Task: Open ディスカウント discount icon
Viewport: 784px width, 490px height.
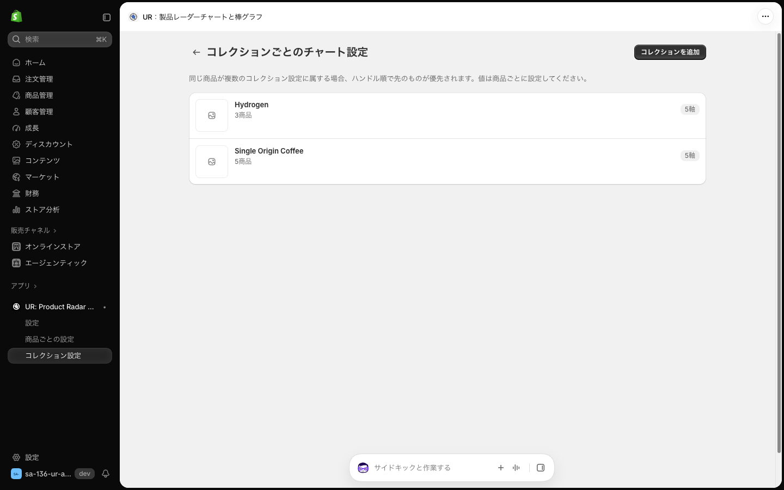Action: point(16,144)
